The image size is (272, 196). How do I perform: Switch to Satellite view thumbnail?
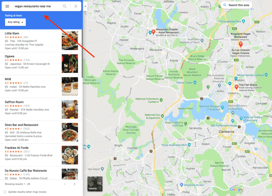[x=95, y=184]
